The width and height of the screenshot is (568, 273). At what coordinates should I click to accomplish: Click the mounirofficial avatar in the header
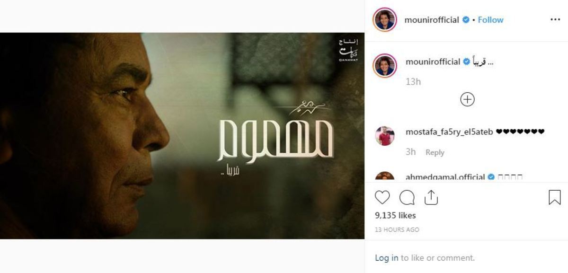click(x=385, y=20)
